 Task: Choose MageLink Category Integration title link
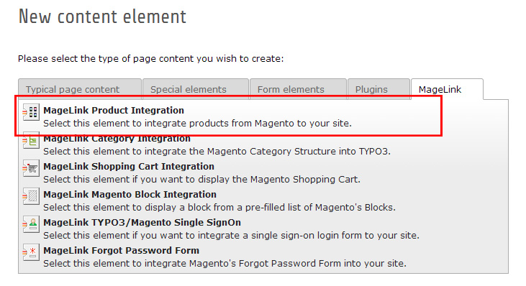[117, 139]
